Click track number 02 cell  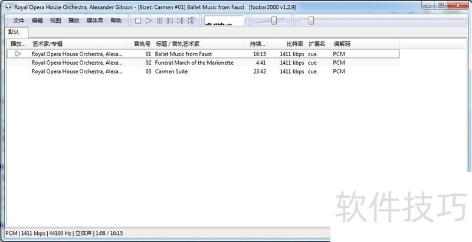tap(148, 63)
